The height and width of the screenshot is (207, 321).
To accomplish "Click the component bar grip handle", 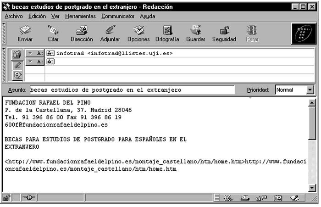I will point(217,198).
